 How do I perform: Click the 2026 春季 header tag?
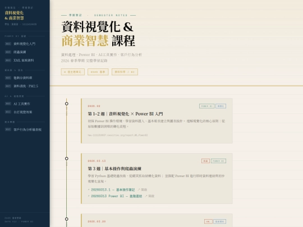click(98, 72)
